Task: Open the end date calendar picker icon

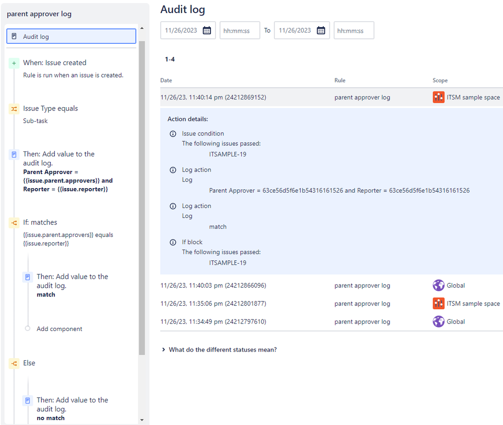Action: click(x=321, y=31)
